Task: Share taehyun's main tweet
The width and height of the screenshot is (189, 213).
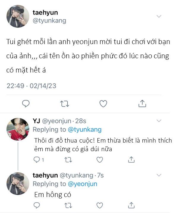Action: coord(142,103)
